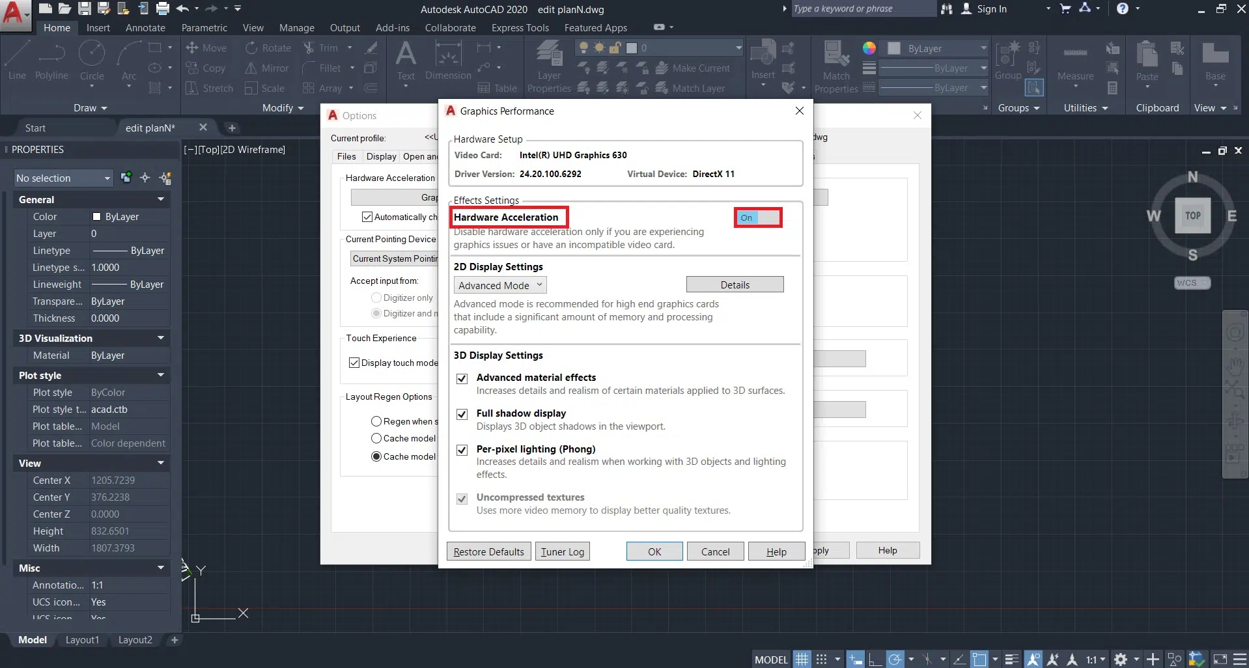Image resolution: width=1249 pixels, height=668 pixels.
Task: Open the object color wheel swatch
Action: coord(869,48)
